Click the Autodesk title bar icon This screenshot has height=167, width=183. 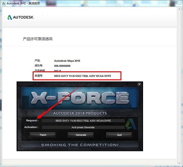4,3
